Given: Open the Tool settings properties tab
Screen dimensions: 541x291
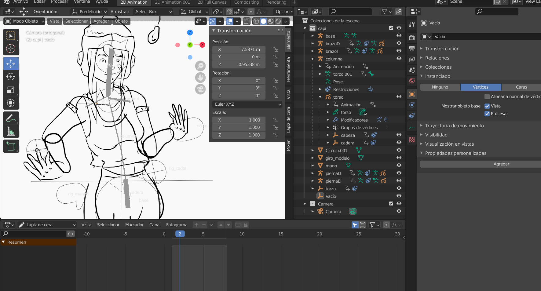Looking at the screenshot, I should point(412,24).
